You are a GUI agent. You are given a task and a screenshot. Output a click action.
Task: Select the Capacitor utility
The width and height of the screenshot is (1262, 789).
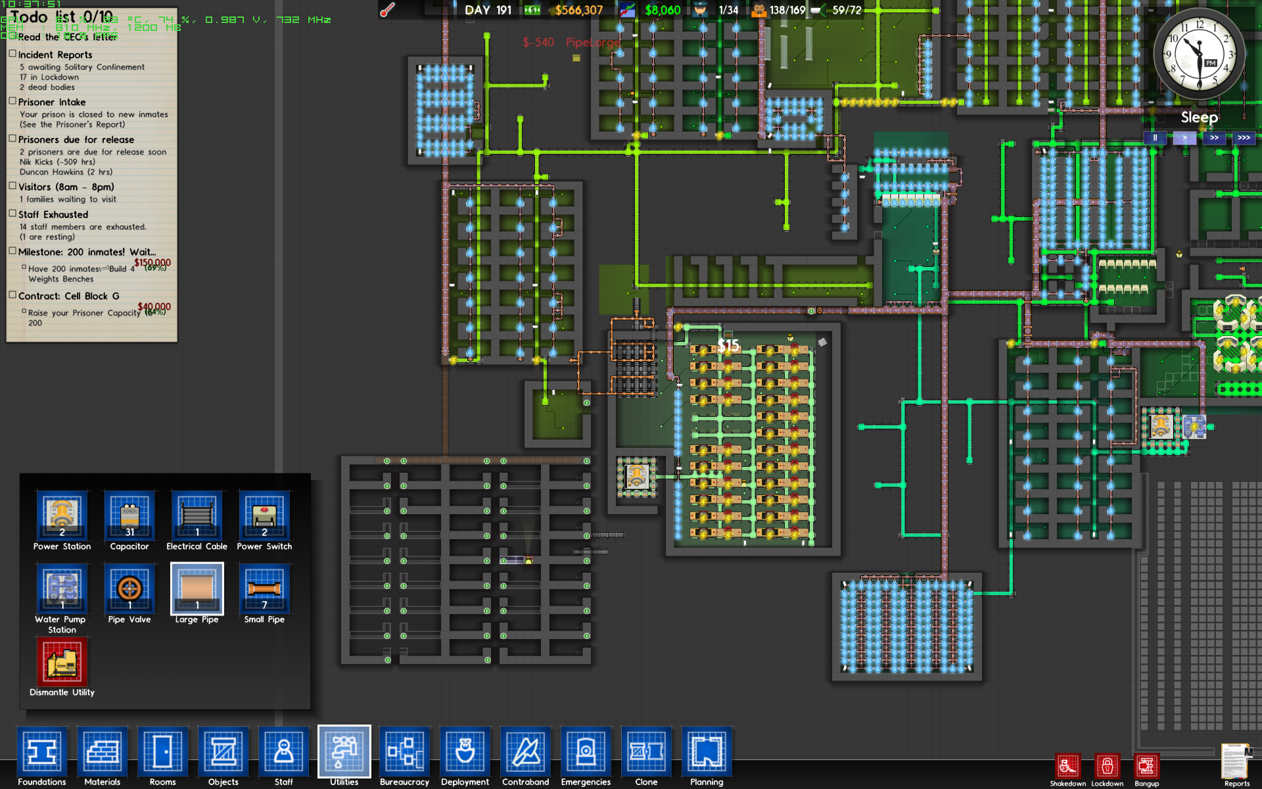tap(129, 515)
